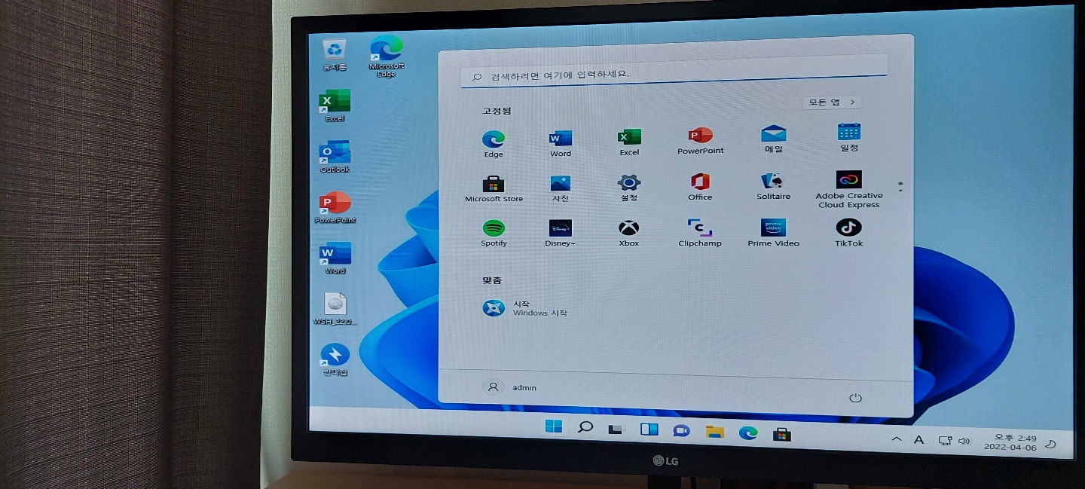Open the Widgets panel from taskbar

click(x=649, y=429)
